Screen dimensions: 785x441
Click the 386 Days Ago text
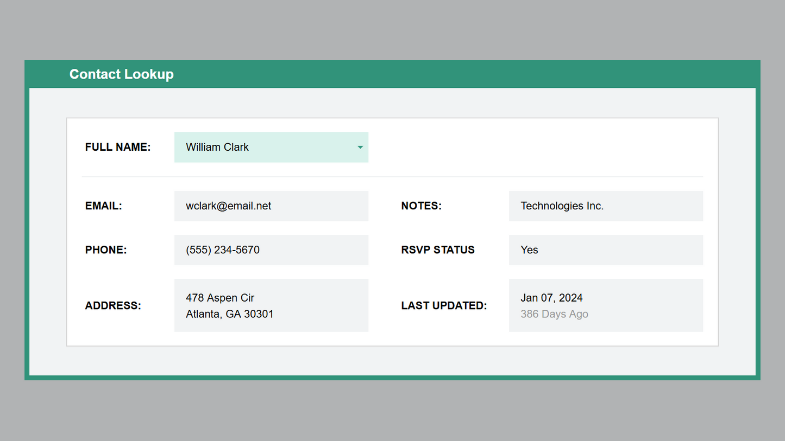(x=554, y=314)
